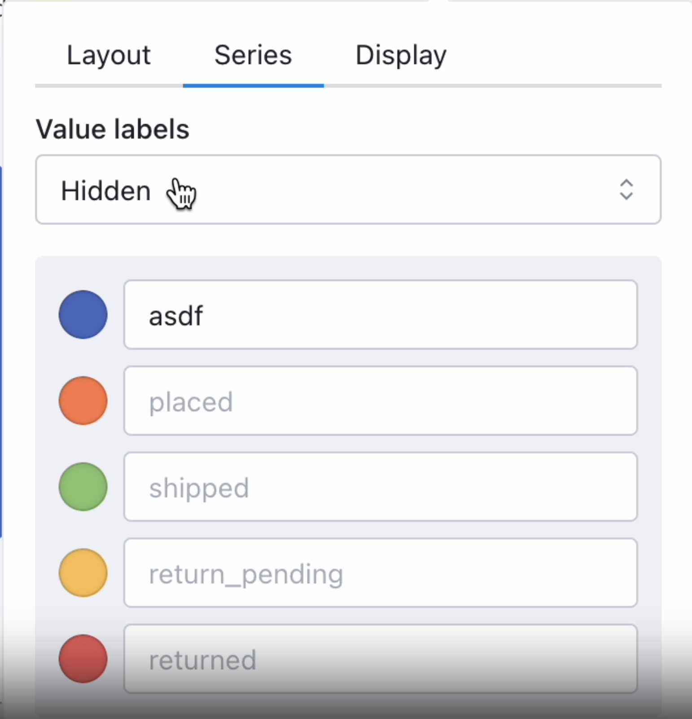Pick the green color circle for shipped
This screenshot has height=719, width=692.
tap(83, 486)
